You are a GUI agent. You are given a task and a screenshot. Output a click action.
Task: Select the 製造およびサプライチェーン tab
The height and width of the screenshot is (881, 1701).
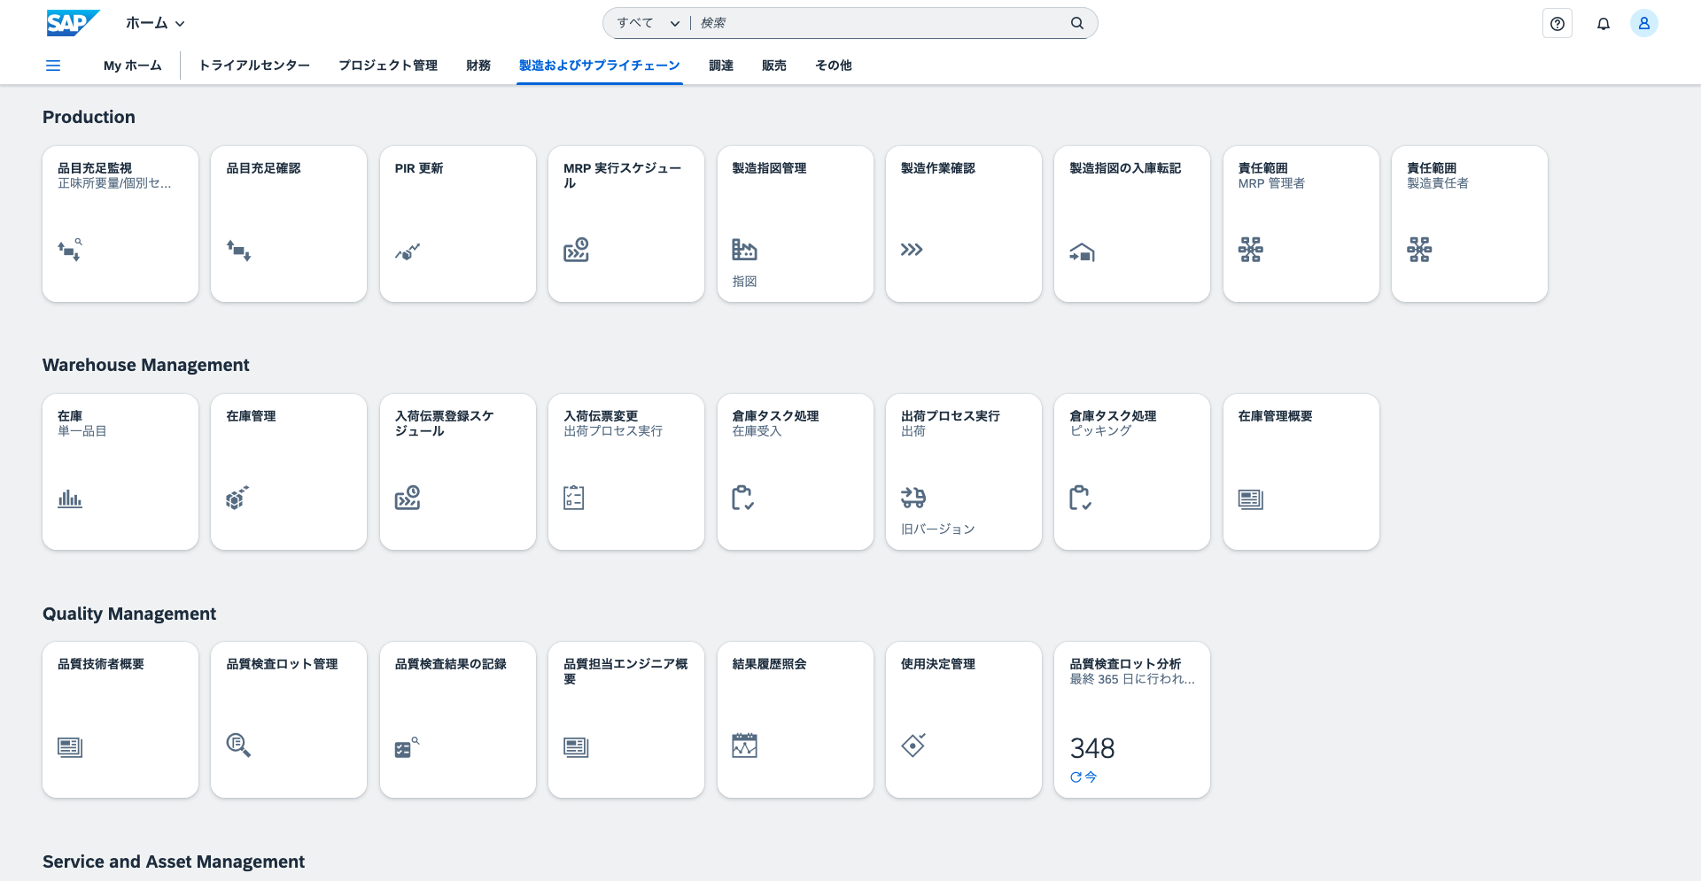point(600,66)
